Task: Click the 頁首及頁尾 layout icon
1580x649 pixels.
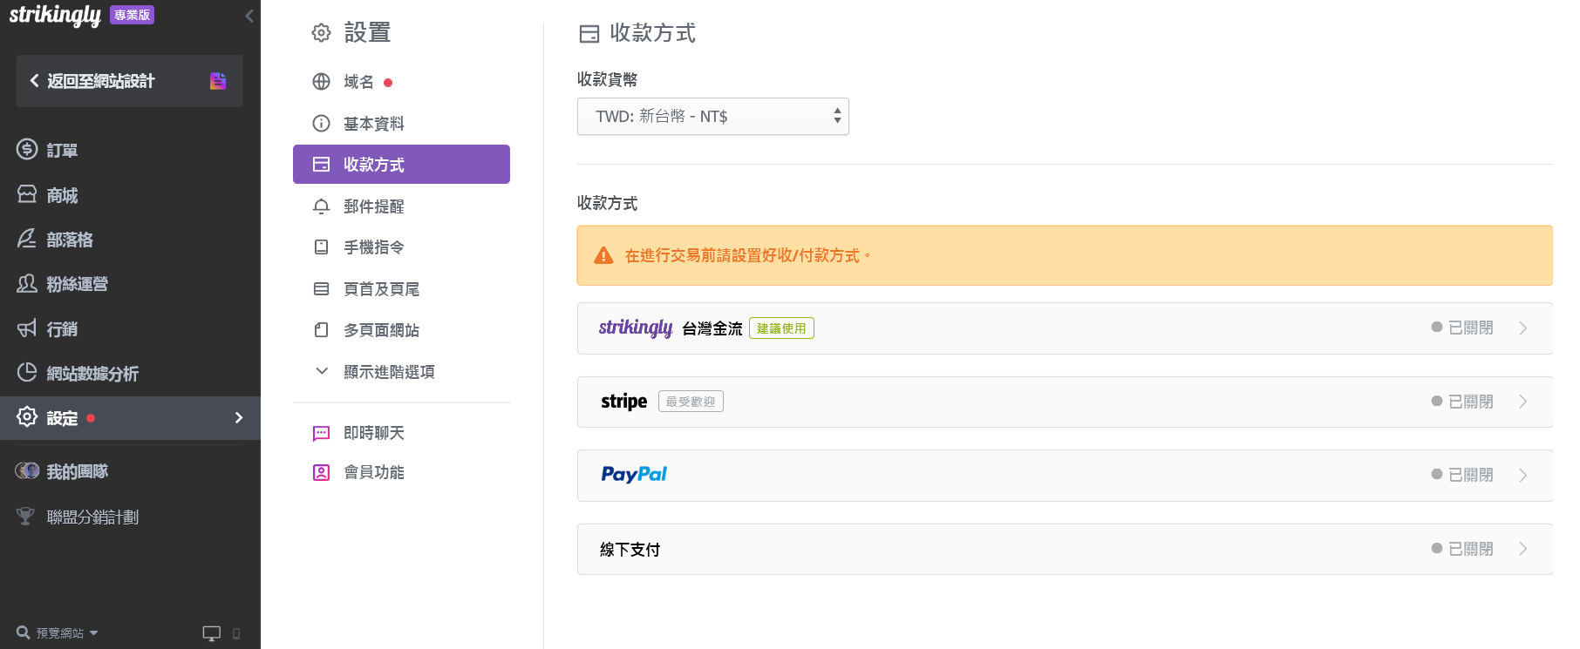Action: (321, 289)
